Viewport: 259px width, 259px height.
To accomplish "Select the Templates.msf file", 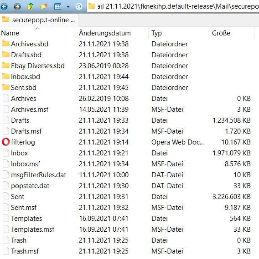I will pyautogui.click(x=32, y=229).
